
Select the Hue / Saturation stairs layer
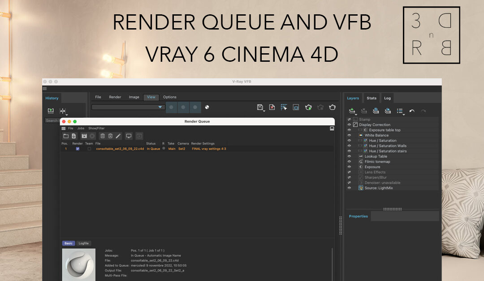(x=388, y=151)
